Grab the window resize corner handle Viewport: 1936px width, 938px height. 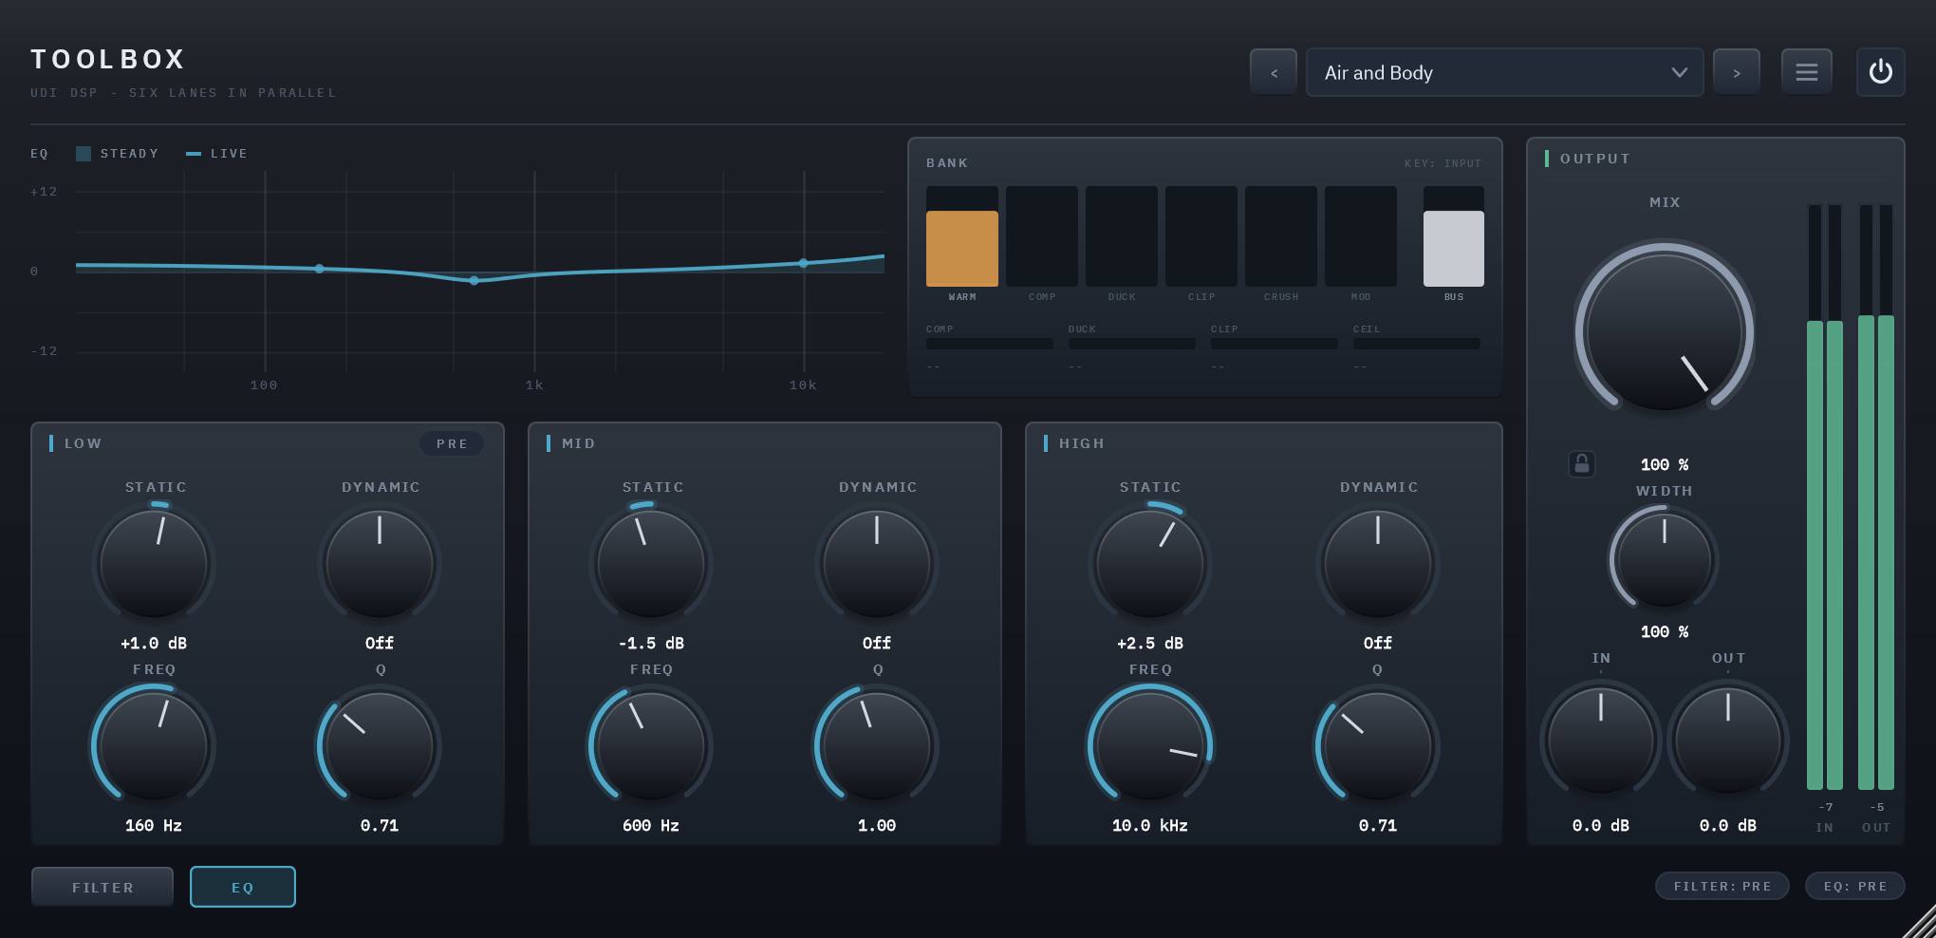click(x=1919, y=922)
